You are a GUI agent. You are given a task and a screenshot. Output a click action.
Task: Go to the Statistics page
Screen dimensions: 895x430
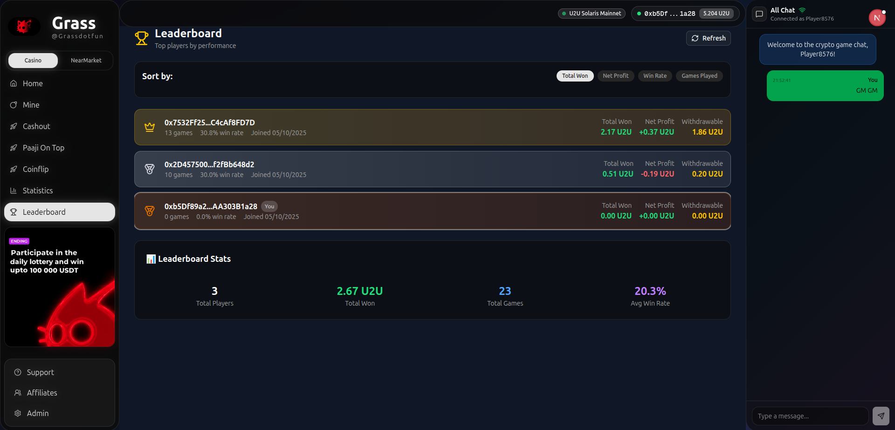(38, 191)
